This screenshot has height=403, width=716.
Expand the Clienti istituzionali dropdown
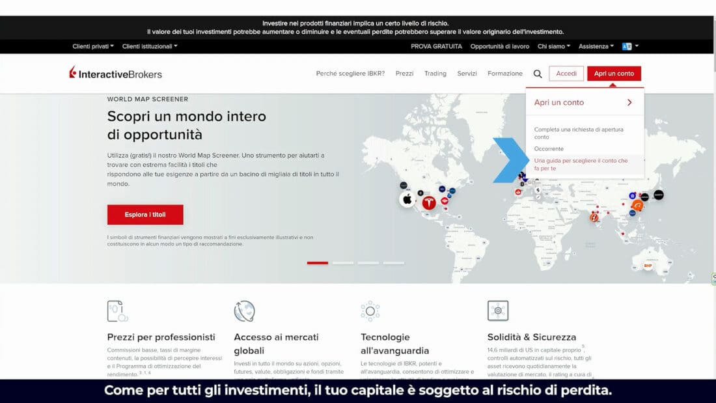pos(150,46)
